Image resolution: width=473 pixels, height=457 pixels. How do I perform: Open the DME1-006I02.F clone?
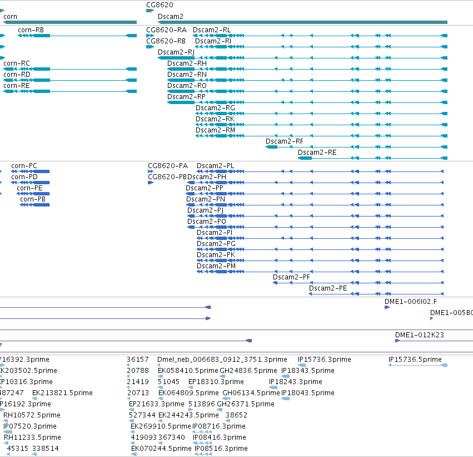[x=387, y=307]
